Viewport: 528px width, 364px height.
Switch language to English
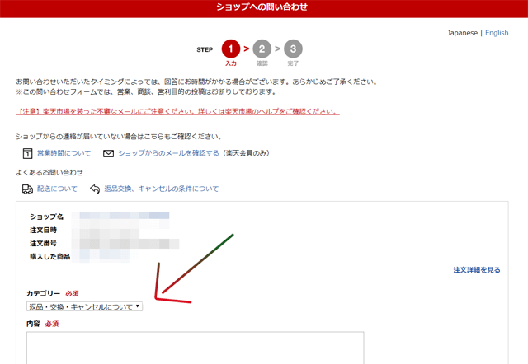(x=497, y=33)
